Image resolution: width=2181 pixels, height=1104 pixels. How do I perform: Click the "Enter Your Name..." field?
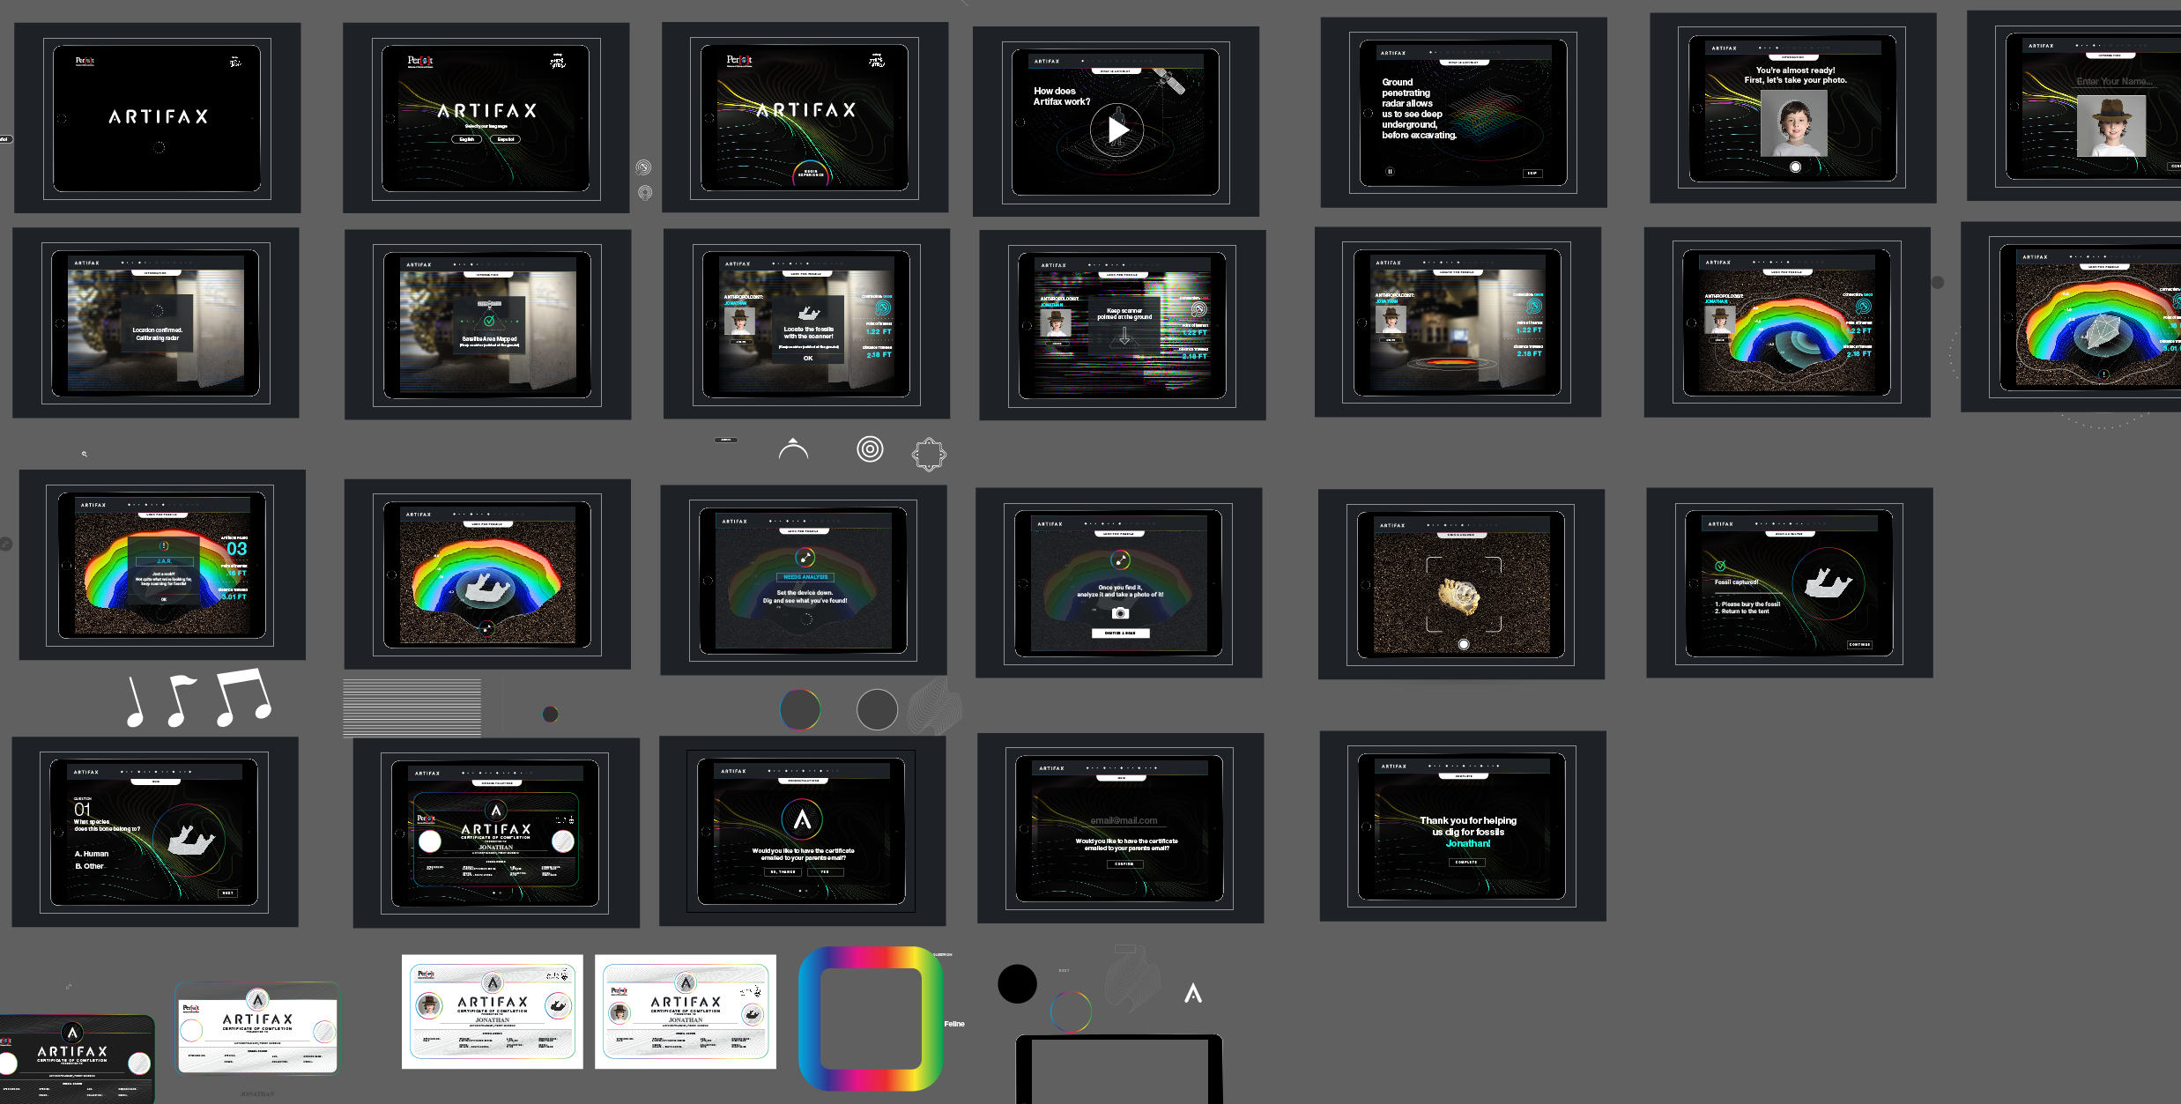point(2115,82)
